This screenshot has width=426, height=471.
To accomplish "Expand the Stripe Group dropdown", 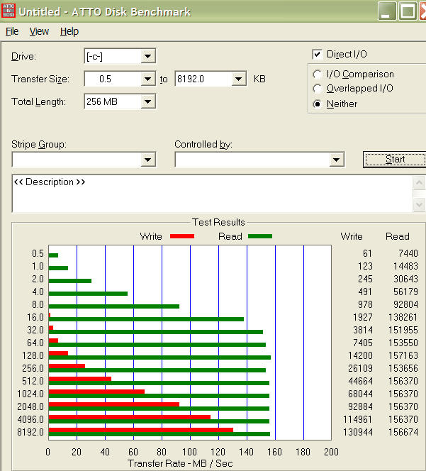I will click(147, 160).
